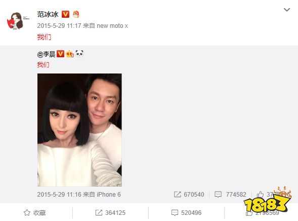Open the @李晨 mention link
Image resolution: width=298 pixels, height=221 pixels.
coord(46,54)
